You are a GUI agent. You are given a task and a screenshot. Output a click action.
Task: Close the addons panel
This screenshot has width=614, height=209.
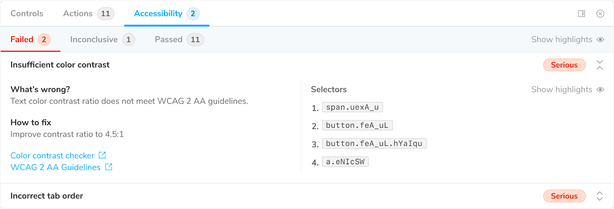600,14
